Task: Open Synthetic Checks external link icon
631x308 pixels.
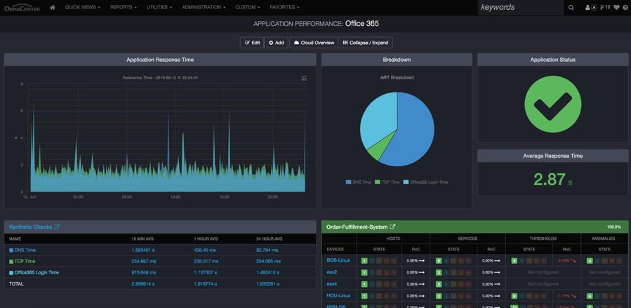Action: pyautogui.click(x=57, y=227)
